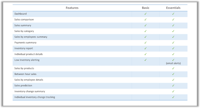Click the (email alerts) note text
Viewport: 200px width, 108px height.
(173, 63)
